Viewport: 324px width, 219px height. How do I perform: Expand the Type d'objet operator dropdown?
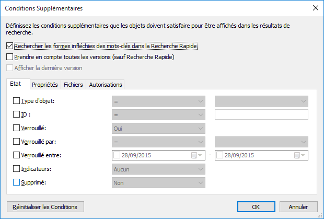[x=158, y=101]
